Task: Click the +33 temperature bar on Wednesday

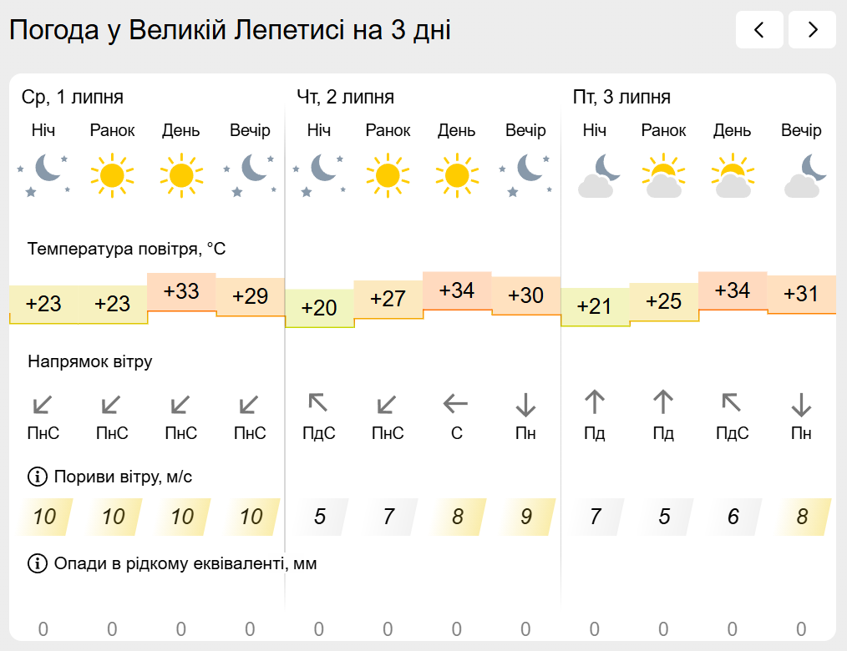Action: [x=181, y=292]
